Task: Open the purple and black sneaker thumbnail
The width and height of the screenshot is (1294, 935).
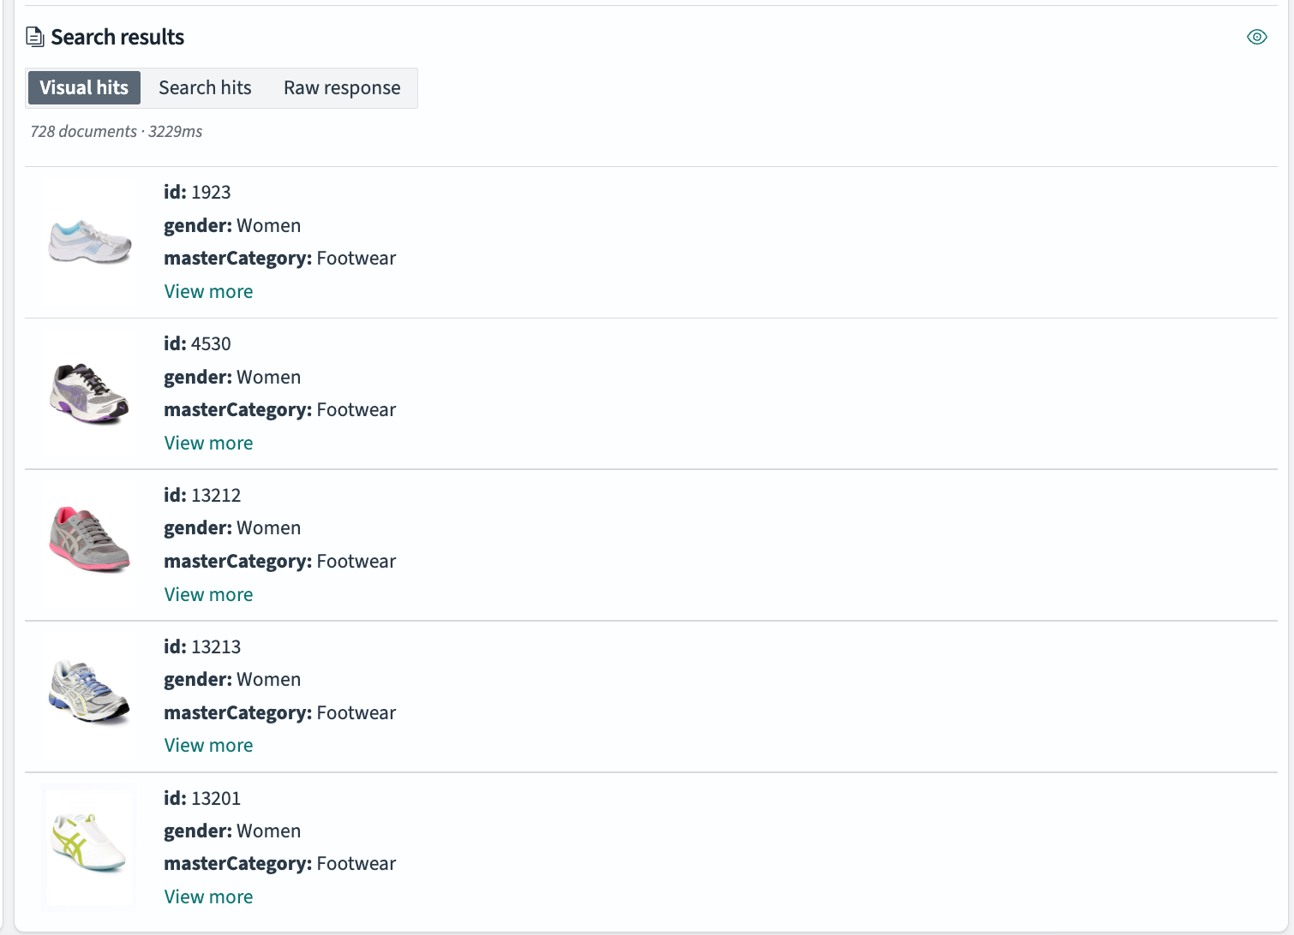Action: pyautogui.click(x=89, y=394)
